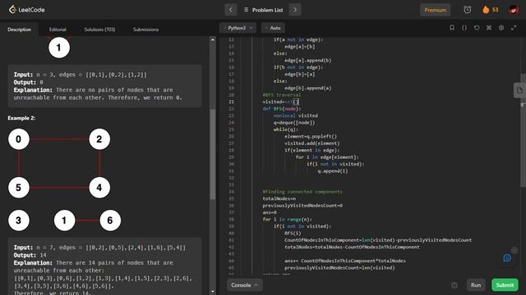Click the curly braces format icon
Screen dimensions: 526x295
[464, 28]
